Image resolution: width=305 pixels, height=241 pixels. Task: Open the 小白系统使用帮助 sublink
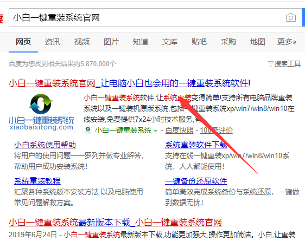(45, 145)
